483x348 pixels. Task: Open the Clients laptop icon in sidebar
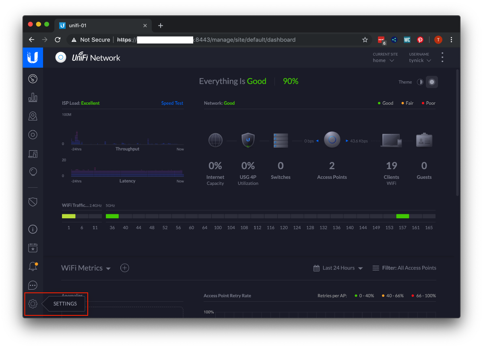33,153
